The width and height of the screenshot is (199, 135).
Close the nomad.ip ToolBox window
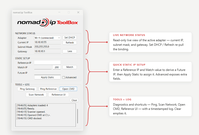pos(78,12)
